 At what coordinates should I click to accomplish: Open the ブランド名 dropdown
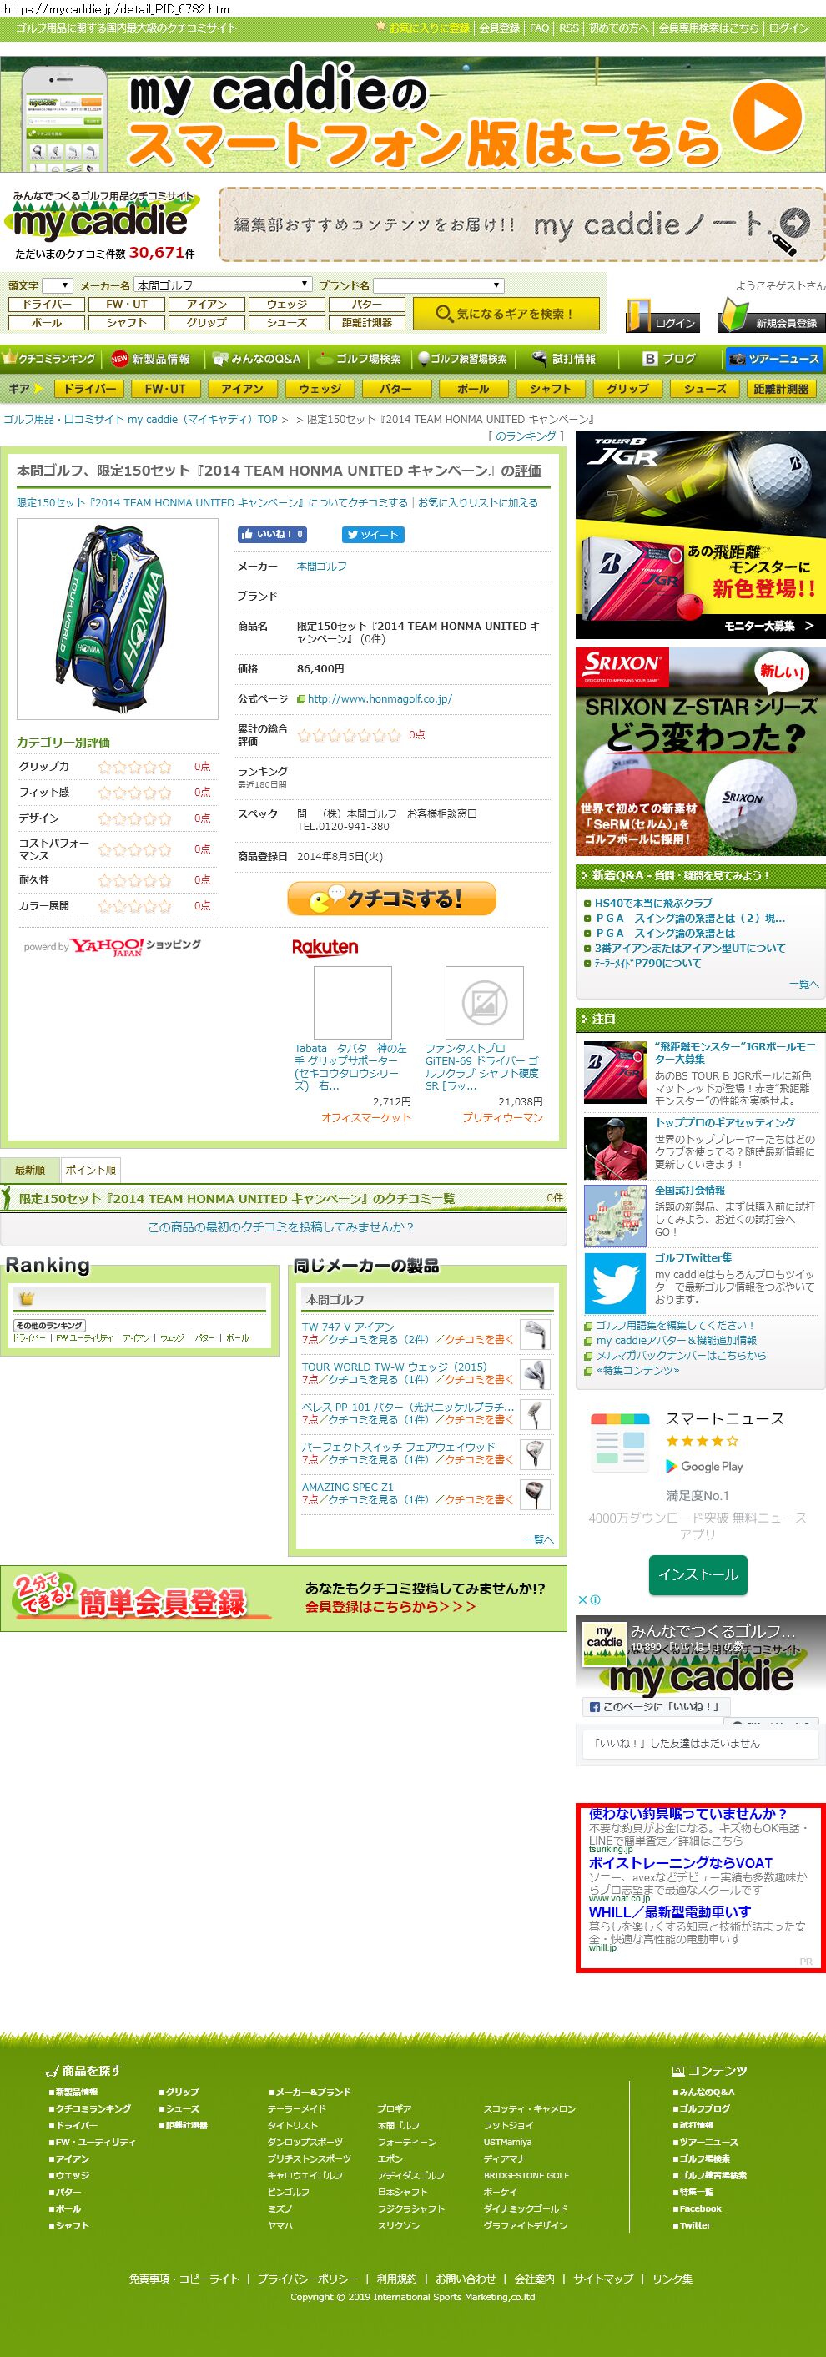coord(438,285)
